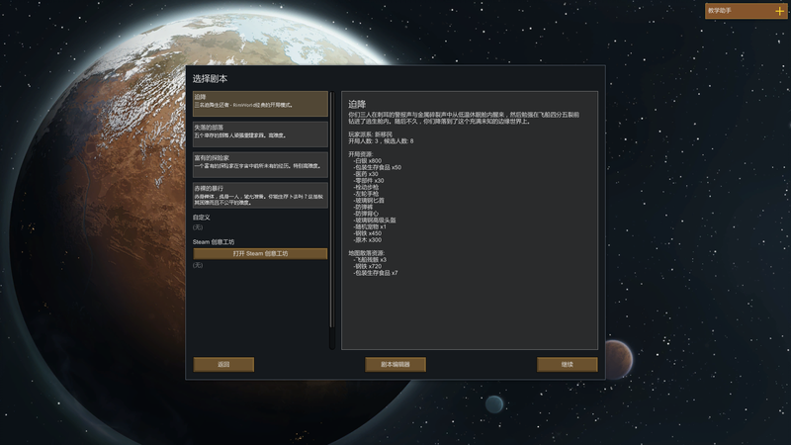Click the 继续 continue button

point(567,364)
